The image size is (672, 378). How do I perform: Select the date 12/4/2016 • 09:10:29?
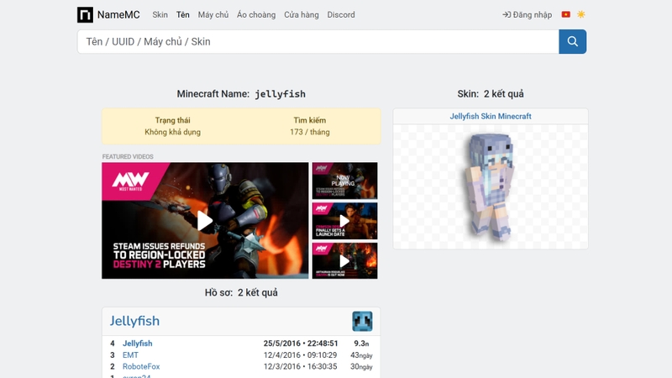pos(300,354)
